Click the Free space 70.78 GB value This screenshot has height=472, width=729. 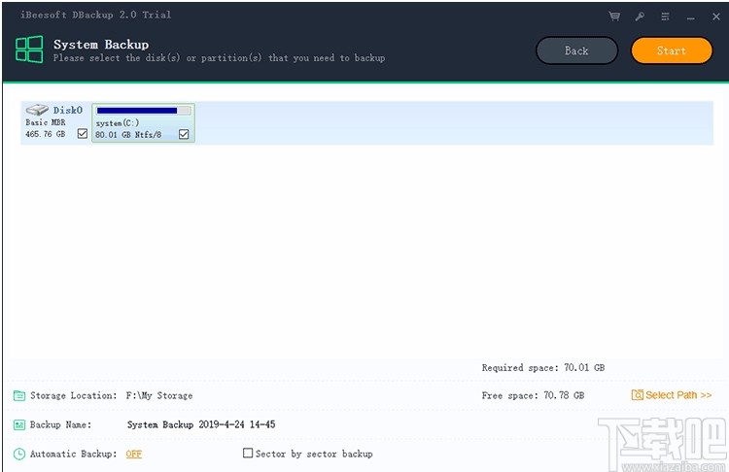click(x=564, y=395)
